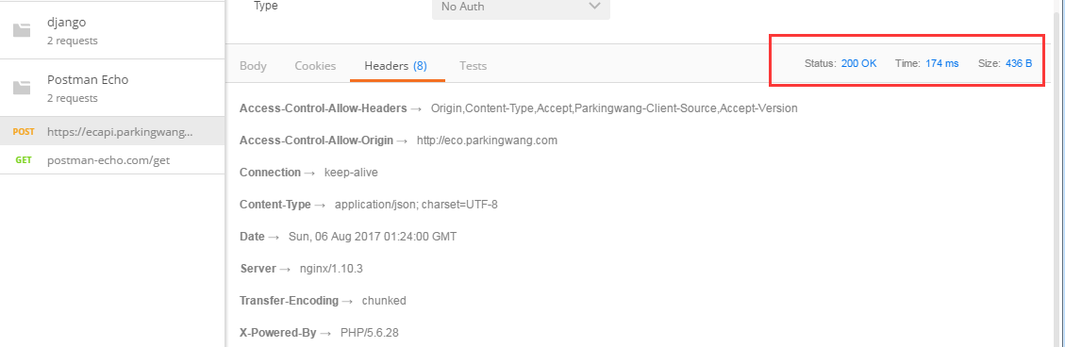This screenshot has width=1065, height=347.
Task: Click the 200 OK status value
Action: point(858,63)
